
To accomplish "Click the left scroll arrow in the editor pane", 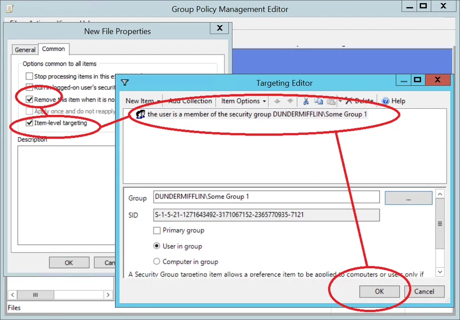I will [x=12, y=295].
